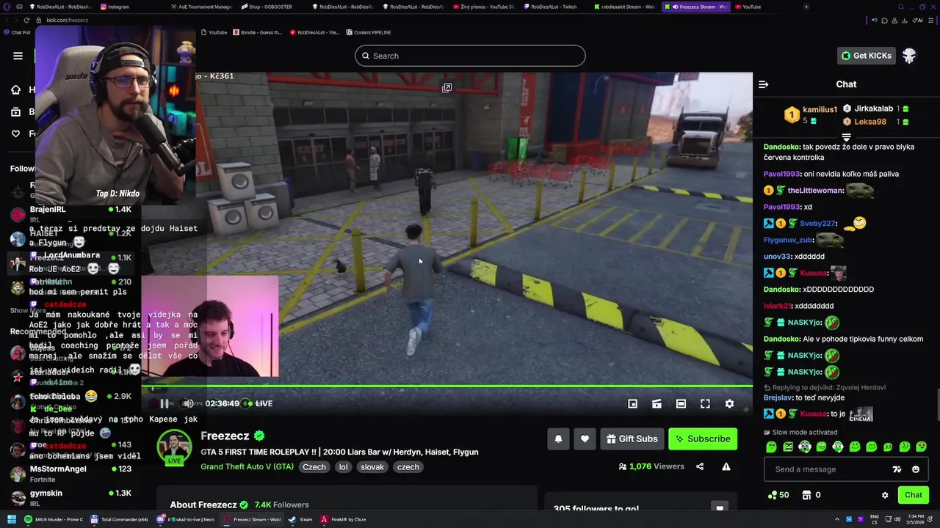Viewport: 940px width, 528px height.
Task: Open kamilius1 top gifter entry
Action: 811,114
